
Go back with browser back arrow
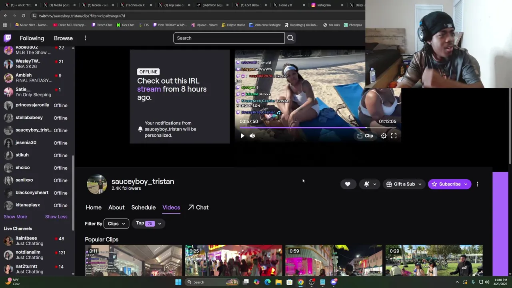pyautogui.click(x=5, y=16)
